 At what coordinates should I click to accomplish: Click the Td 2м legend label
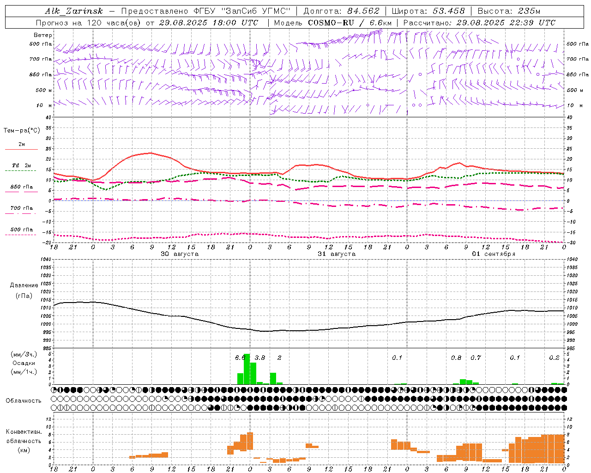click(22, 165)
